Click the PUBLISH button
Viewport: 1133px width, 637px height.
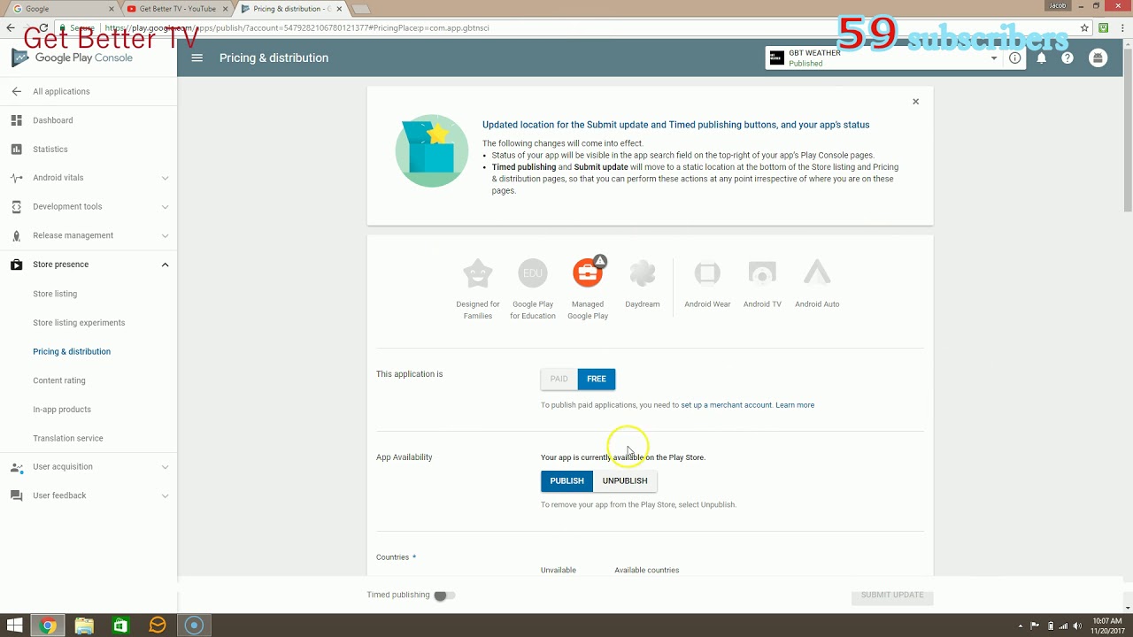pos(566,481)
